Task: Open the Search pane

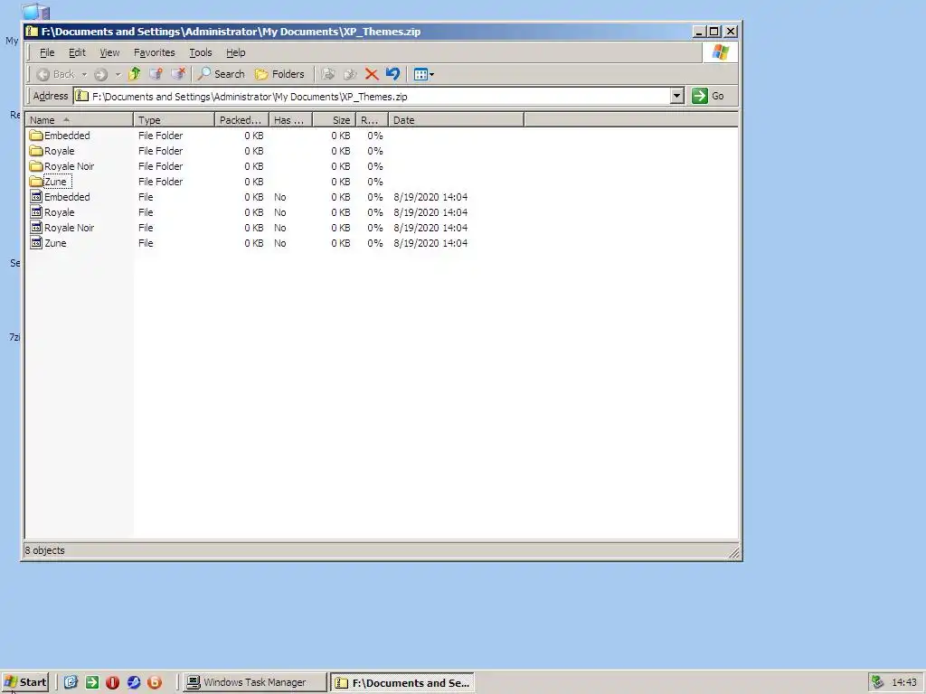Action: click(222, 74)
